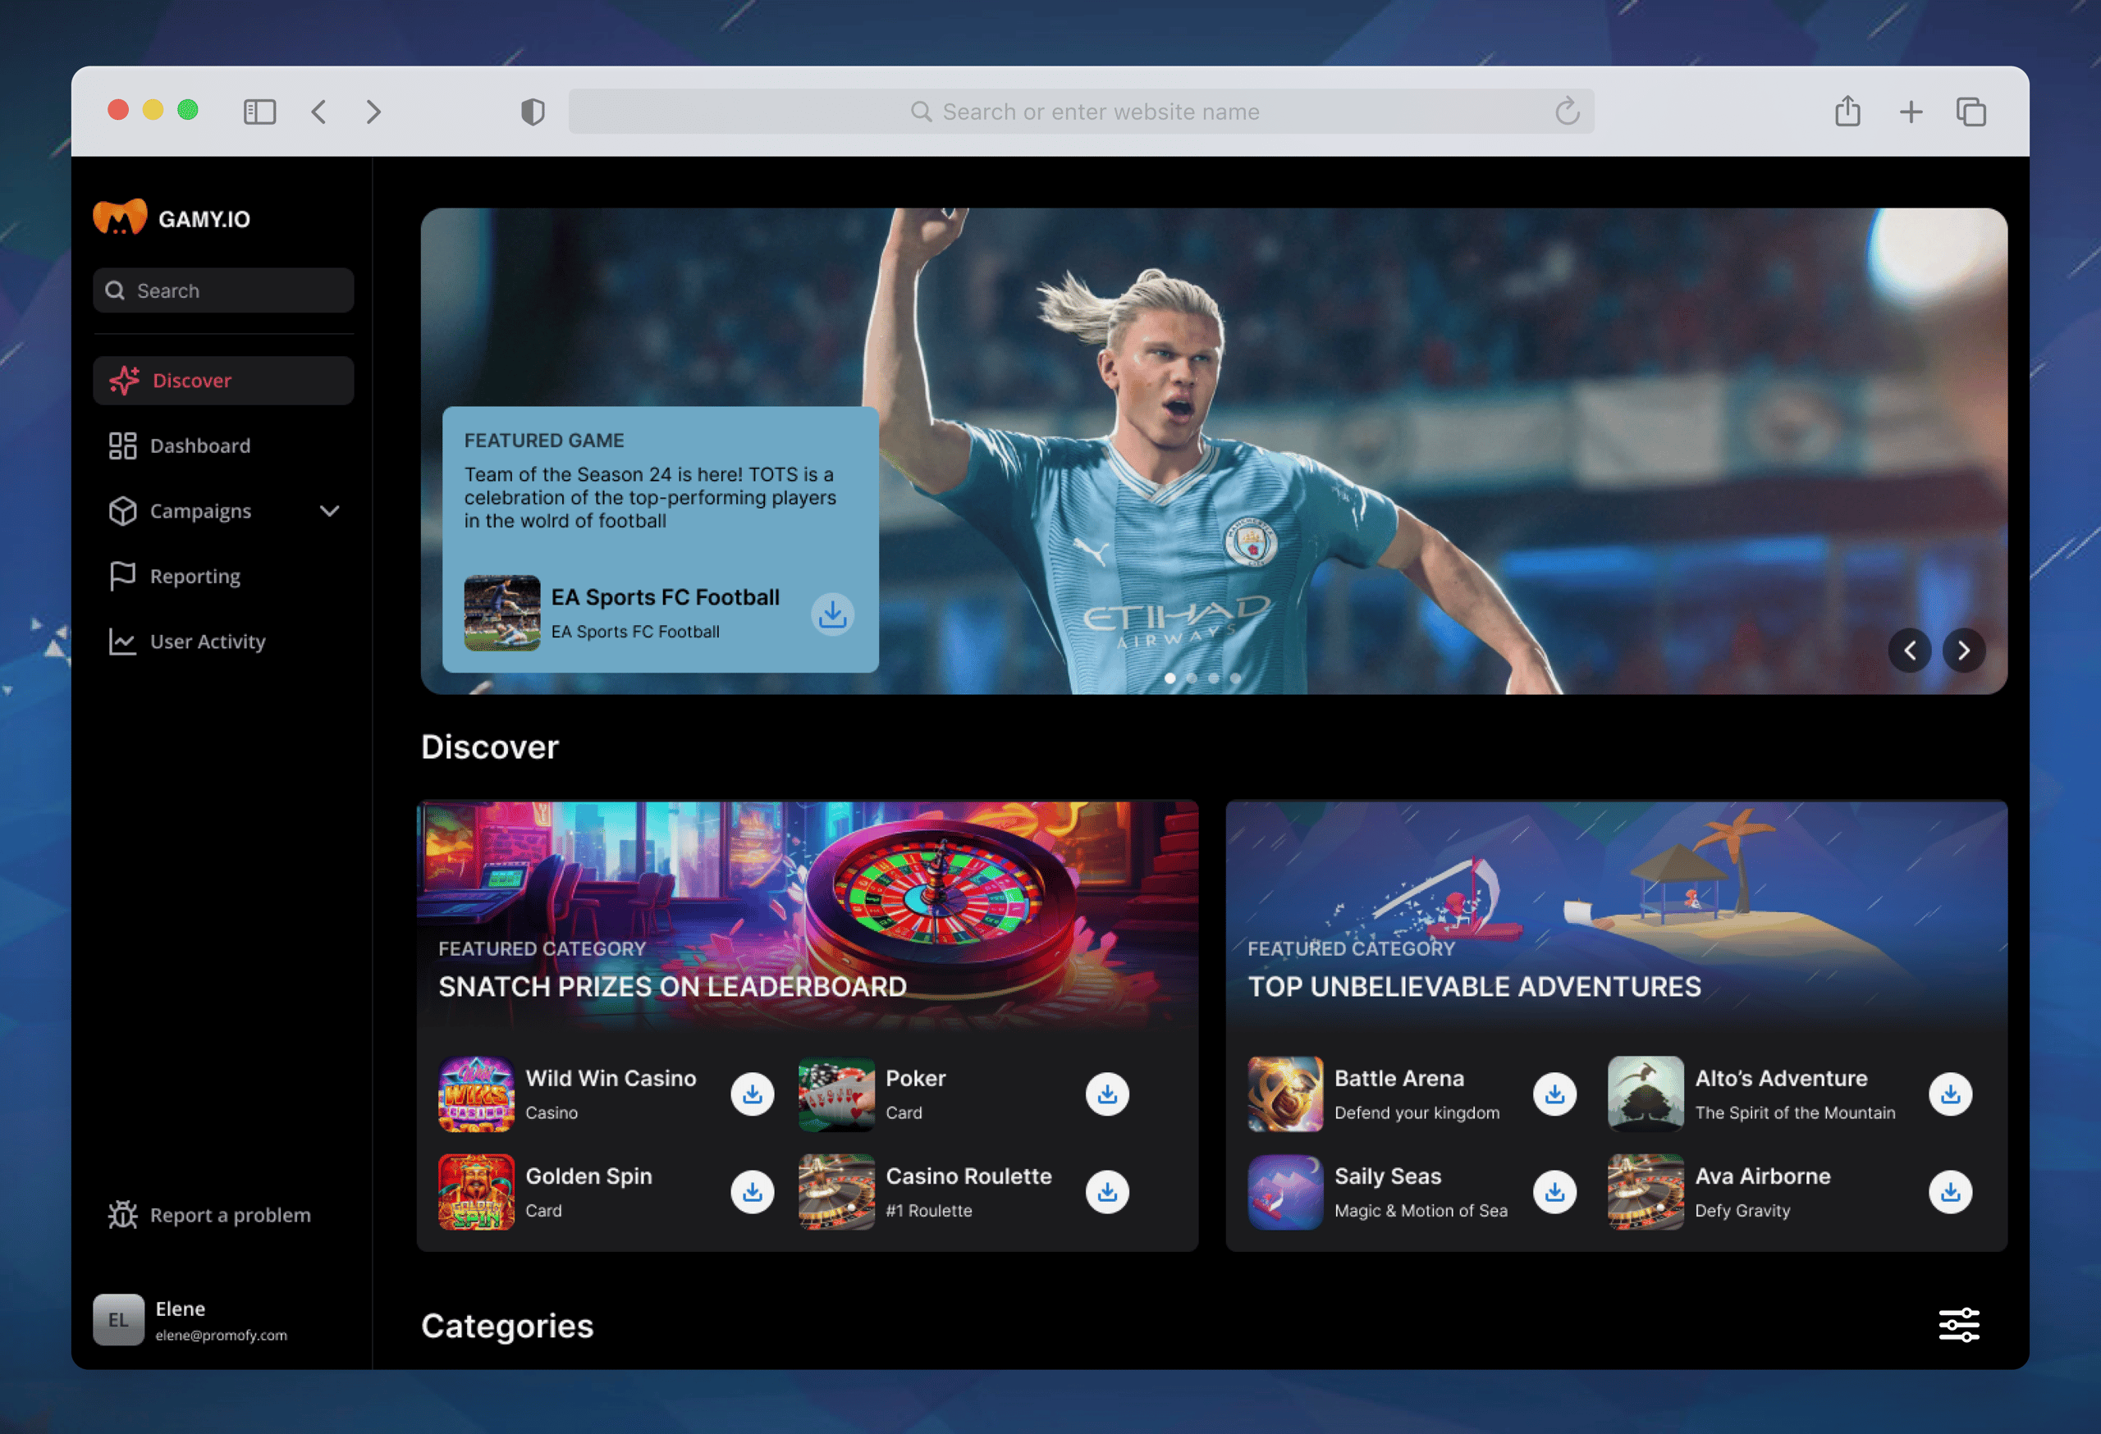The image size is (2101, 1434).
Task: Open the Battle Arena game icon
Action: tap(1285, 1094)
